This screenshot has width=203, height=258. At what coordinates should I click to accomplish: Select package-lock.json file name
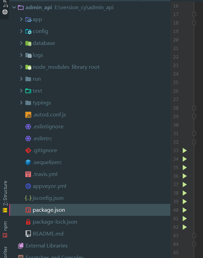point(55,222)
